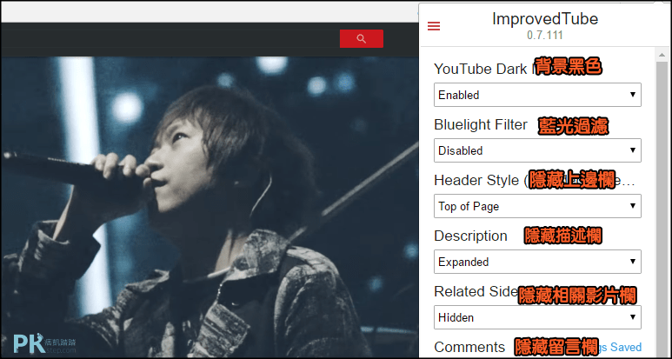Open the Bluelight Filter Disabled dropdown
Screen dimensions: 672x359
pos(537,150)
